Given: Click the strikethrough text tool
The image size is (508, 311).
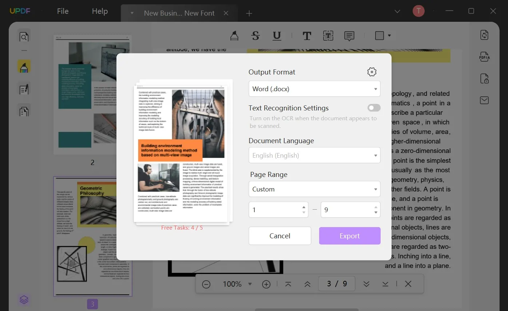Looking at the screenshot, I should coord(255,36).
